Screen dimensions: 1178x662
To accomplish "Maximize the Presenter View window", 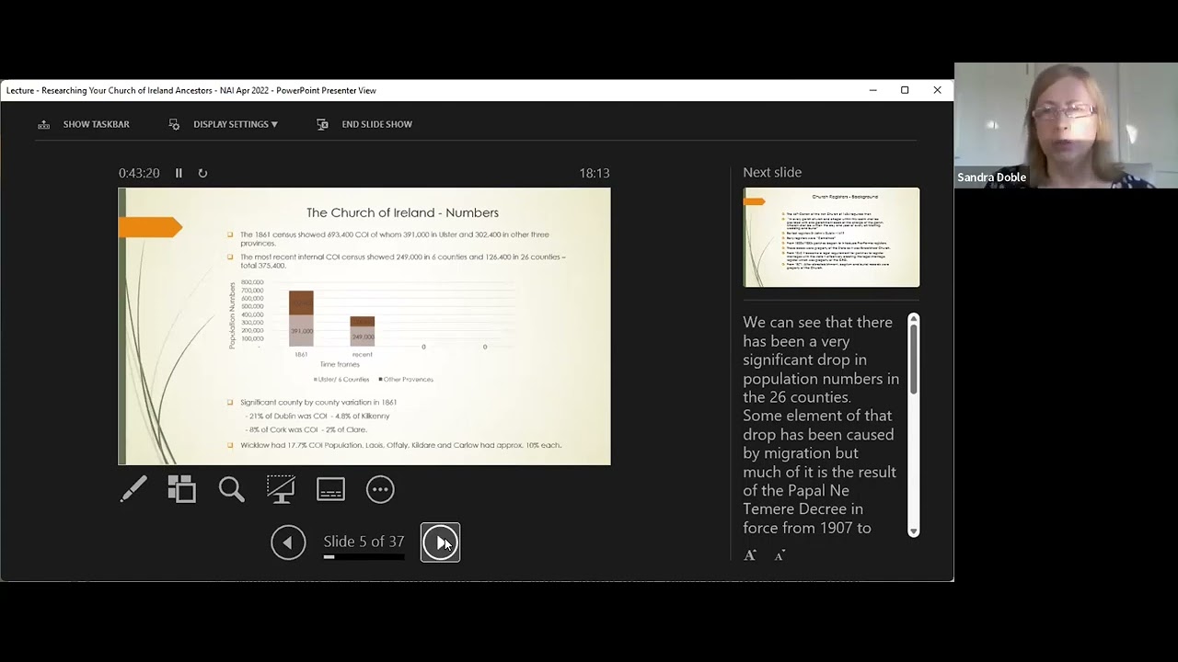I will click(905, 90).
